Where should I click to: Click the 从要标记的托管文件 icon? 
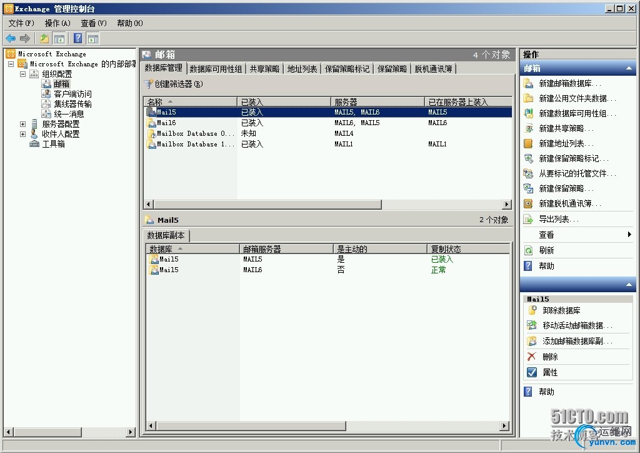pyautogui.click(x=529, y=173)
